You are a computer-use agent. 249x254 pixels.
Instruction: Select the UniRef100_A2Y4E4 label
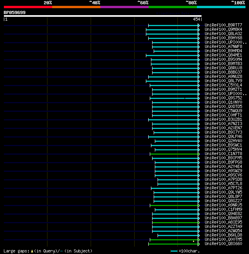click(223, 167)
